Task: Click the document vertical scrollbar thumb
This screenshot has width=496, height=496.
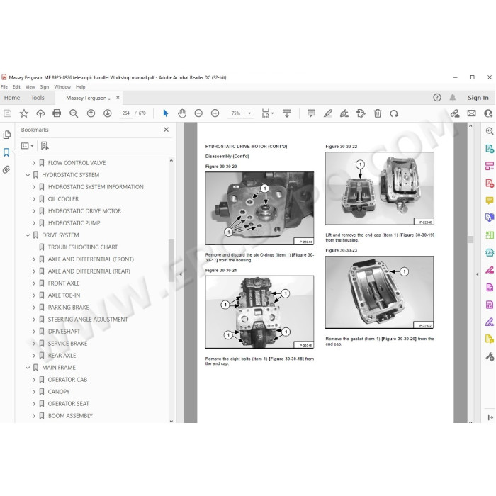Action: pos(470,239)
